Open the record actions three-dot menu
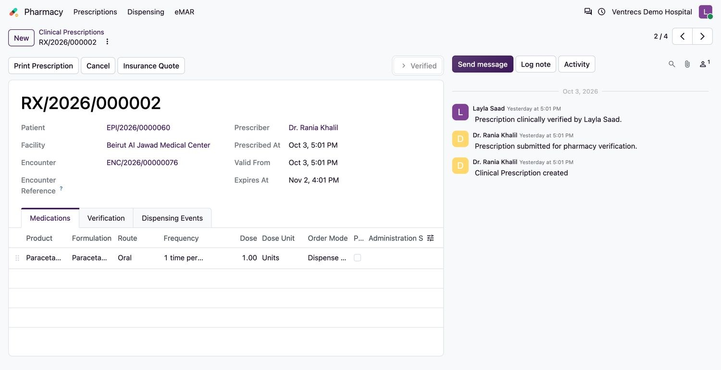 (x=107, y=42)
